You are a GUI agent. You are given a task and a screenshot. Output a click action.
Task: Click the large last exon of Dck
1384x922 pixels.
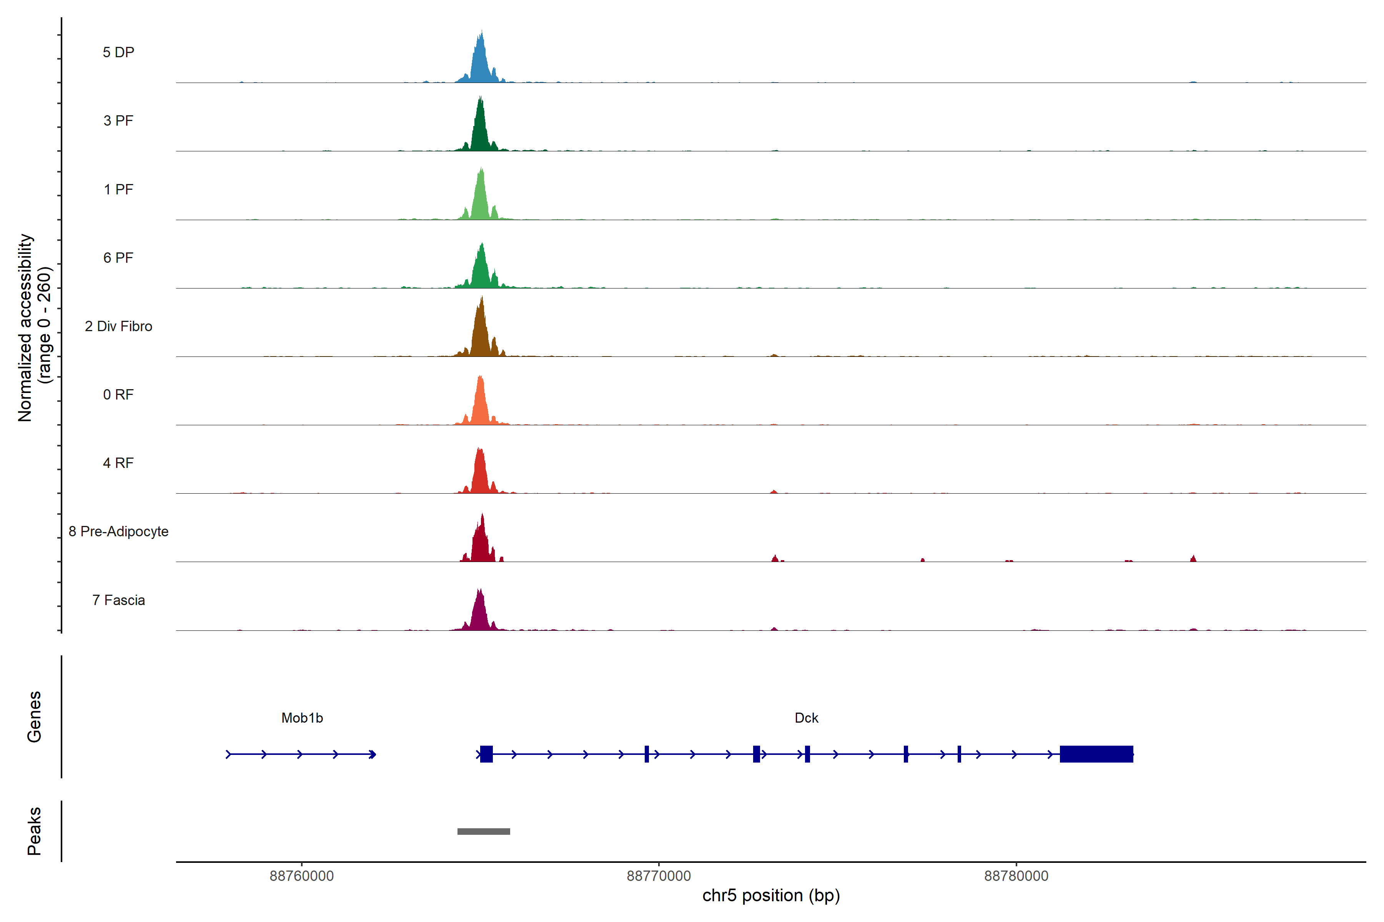[x=1096, y=754]
